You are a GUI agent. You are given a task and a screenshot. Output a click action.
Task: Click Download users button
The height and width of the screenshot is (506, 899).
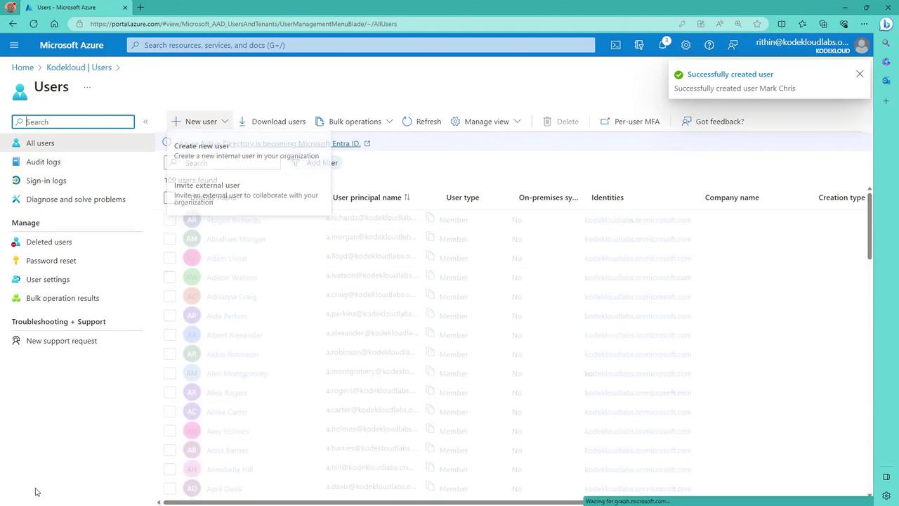coord(272,122)
